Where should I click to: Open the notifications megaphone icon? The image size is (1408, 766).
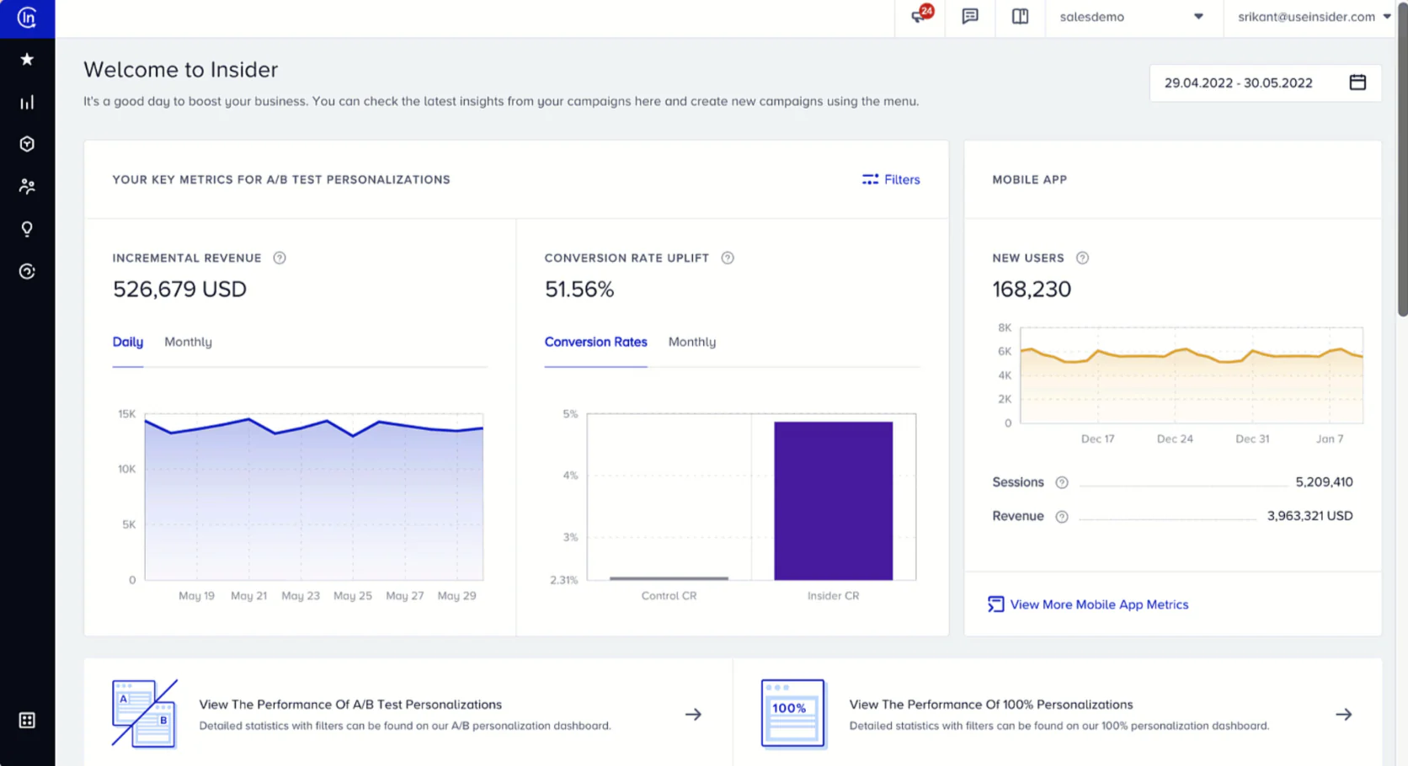coord(920,16)
